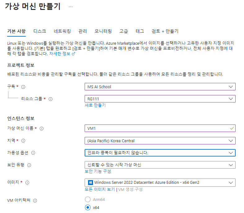Viewport: 244px width, 213px height.
Task: Switch to the 네트워킹 tab
Action: pos(62,31)
